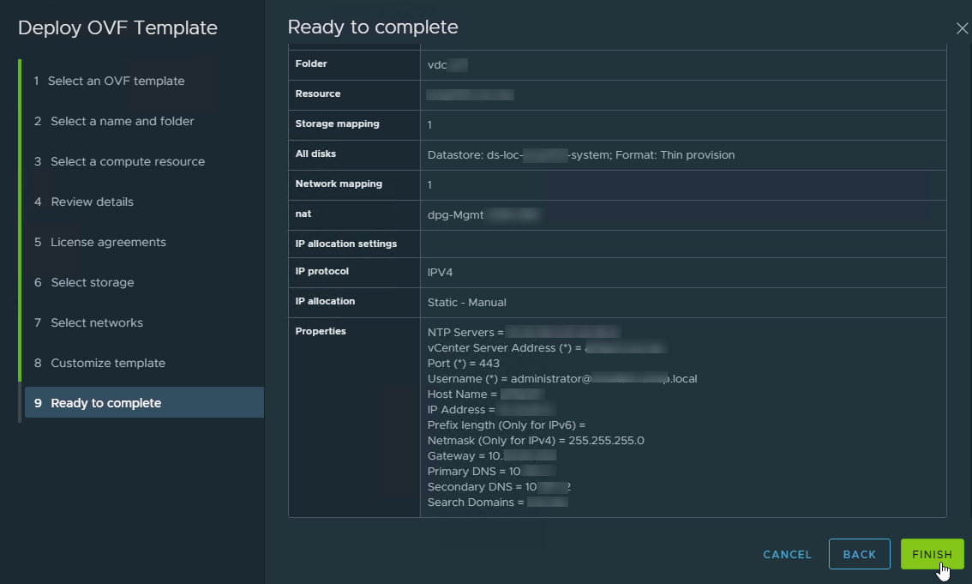Click the All disks datastore value

pos(580,155)
